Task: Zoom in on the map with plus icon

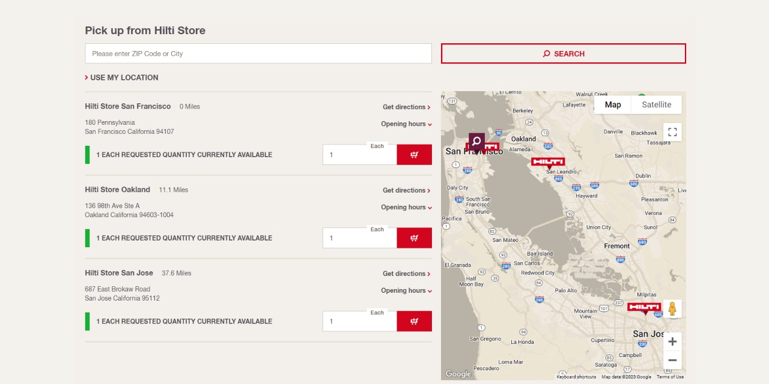Action: pos(672,341)
